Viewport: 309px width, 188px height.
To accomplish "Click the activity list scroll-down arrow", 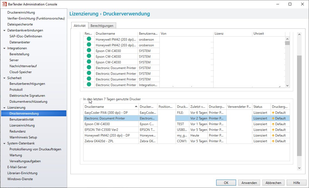I will point(287,86).
